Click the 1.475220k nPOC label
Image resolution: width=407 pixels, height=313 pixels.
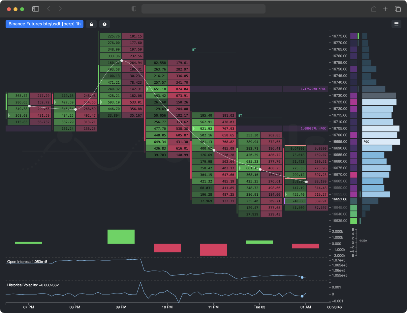click(x=314, y=89)
